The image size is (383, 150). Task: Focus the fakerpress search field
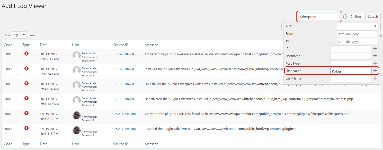coord(319,17)
